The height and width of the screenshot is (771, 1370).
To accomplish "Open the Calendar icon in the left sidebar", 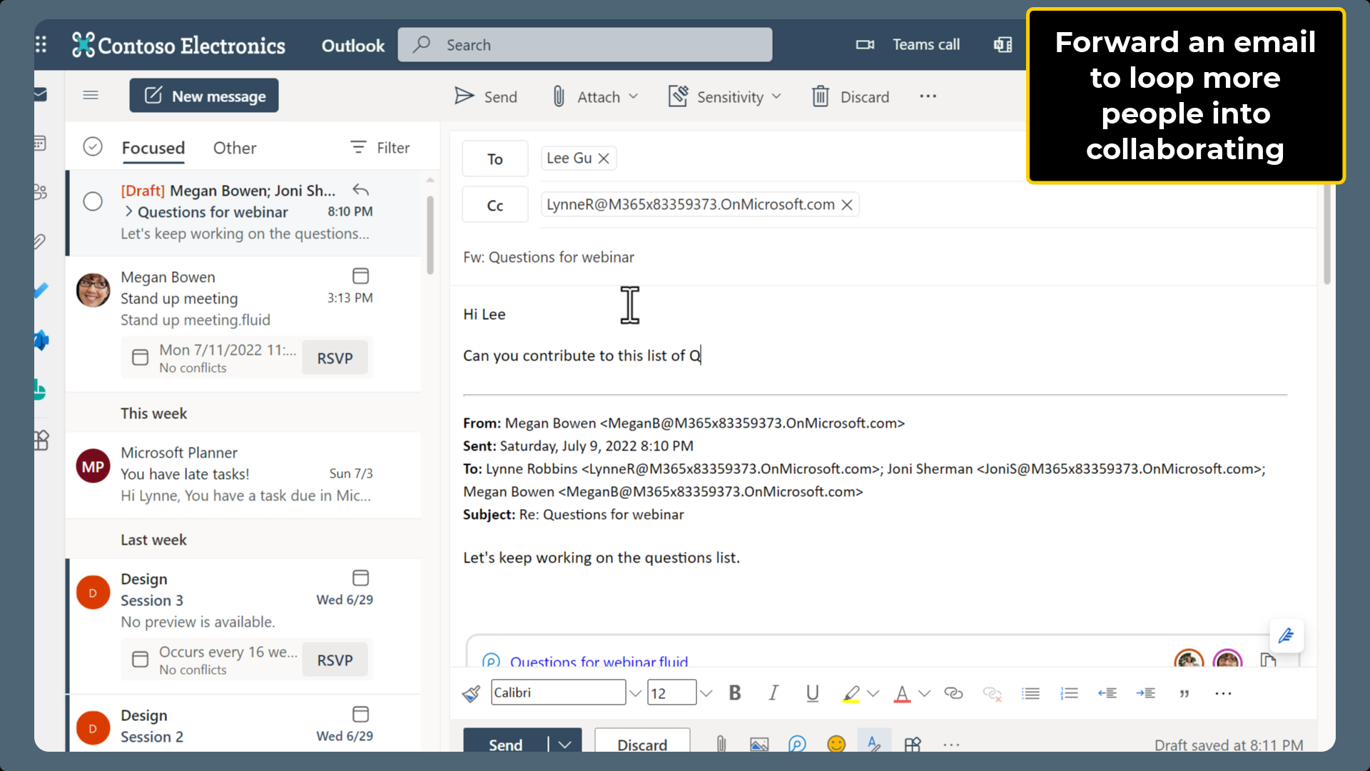I will pyautogui.click(x=41, y=143).
